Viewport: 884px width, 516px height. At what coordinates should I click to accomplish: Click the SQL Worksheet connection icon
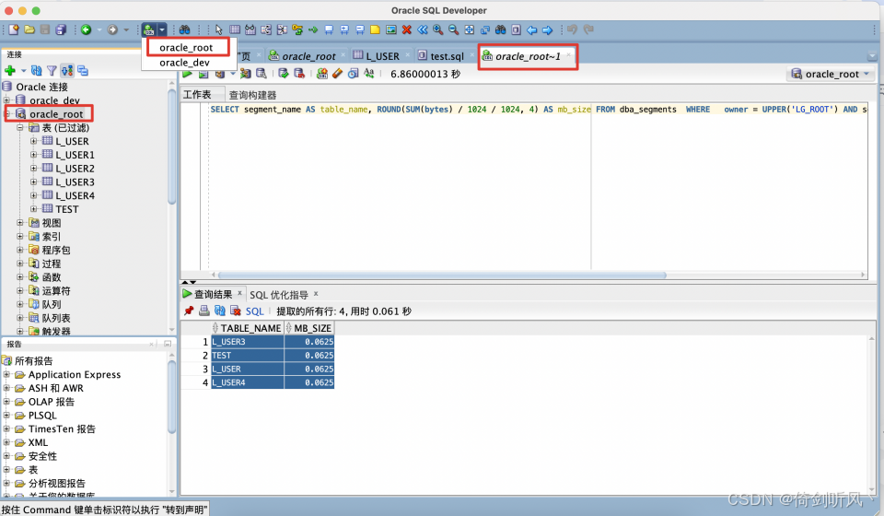(x=148, y=29)
